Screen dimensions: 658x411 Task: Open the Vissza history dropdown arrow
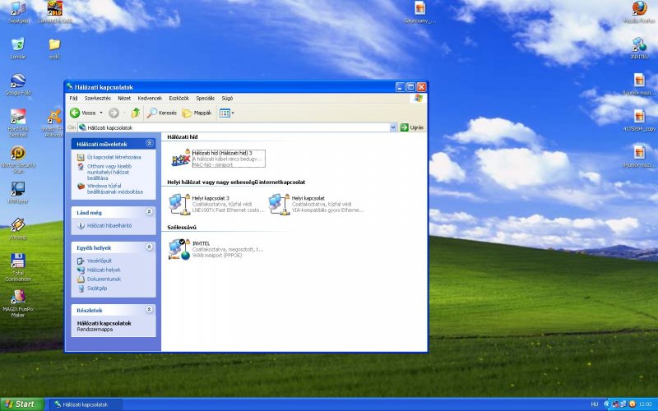pos(101,113)
